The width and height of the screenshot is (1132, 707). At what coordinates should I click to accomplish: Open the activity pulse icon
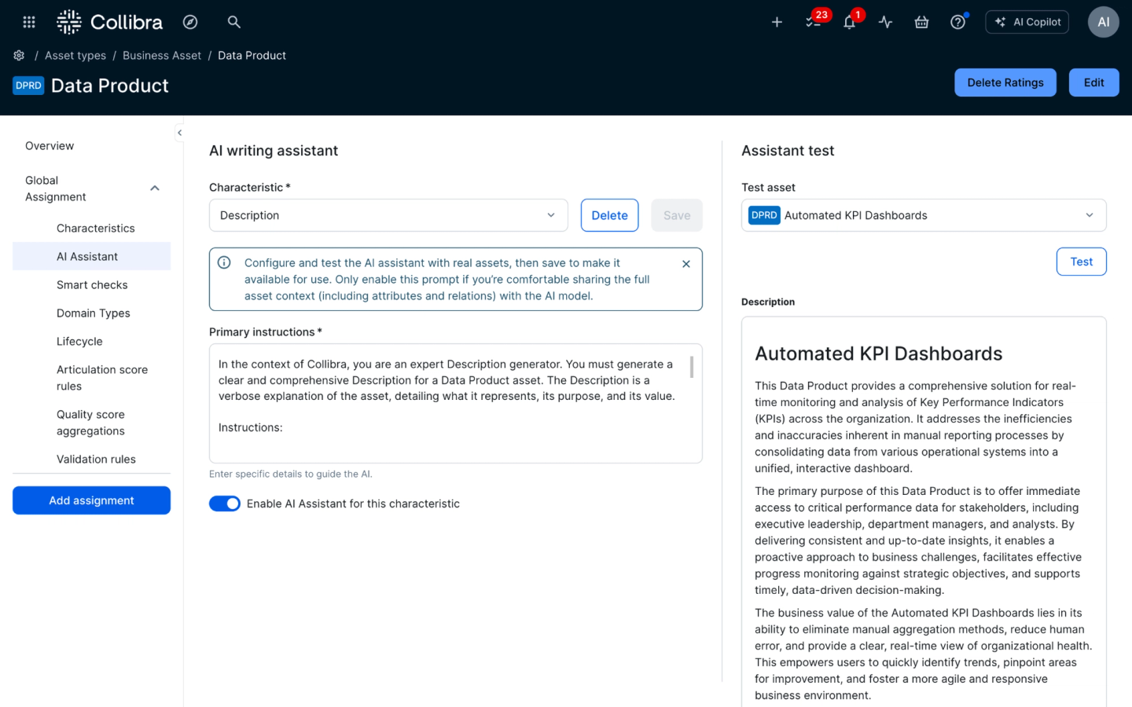[885, 22]
